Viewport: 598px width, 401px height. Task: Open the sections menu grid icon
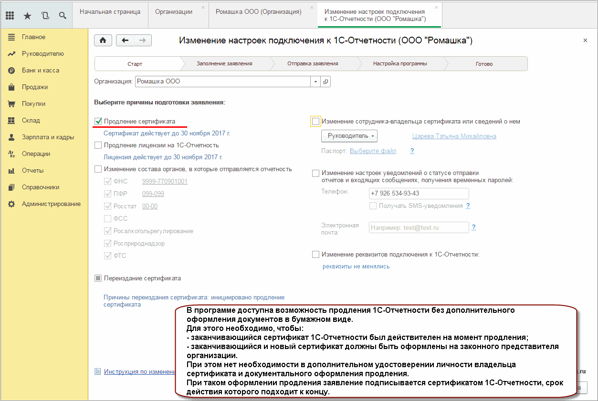[x=10, y=15]
